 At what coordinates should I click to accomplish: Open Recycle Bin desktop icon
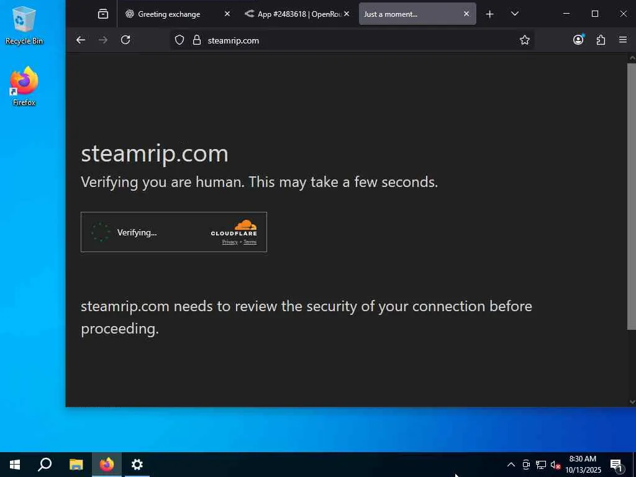click(x=24, y=25)
